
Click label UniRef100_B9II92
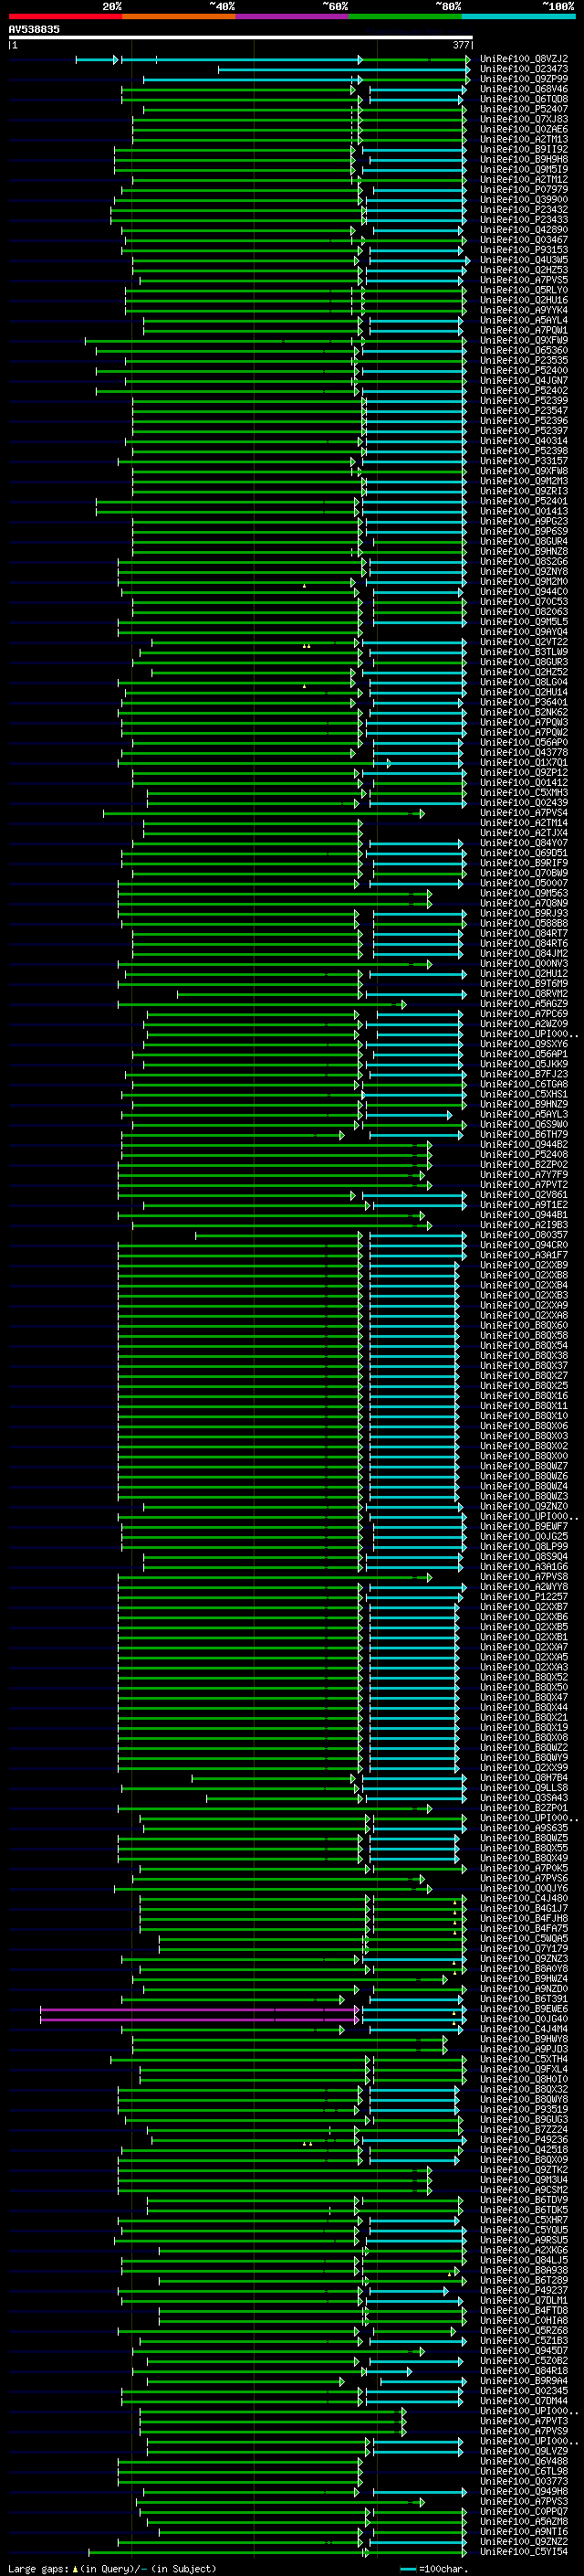524,149
